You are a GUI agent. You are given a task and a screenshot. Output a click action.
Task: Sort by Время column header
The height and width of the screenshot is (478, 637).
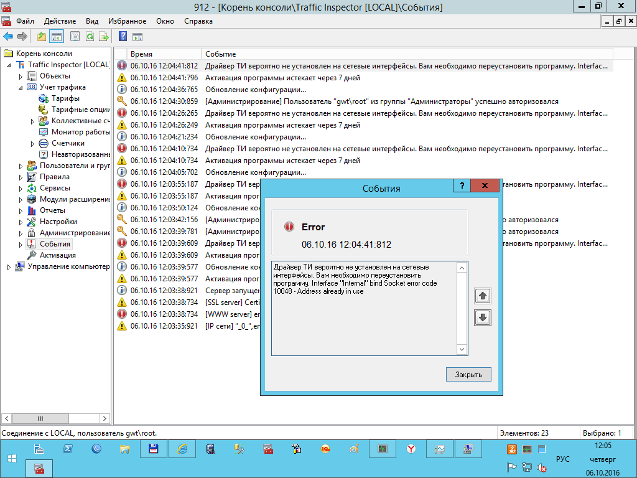tap(164, 54)
